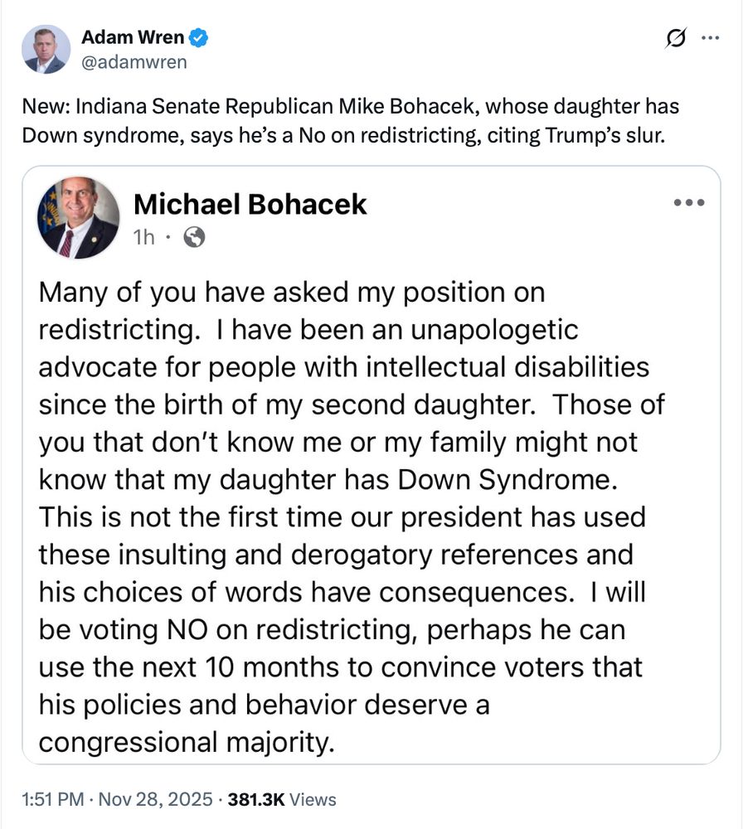Click the blue verified badge
The image size is (743, 829).
click(199, 37)
